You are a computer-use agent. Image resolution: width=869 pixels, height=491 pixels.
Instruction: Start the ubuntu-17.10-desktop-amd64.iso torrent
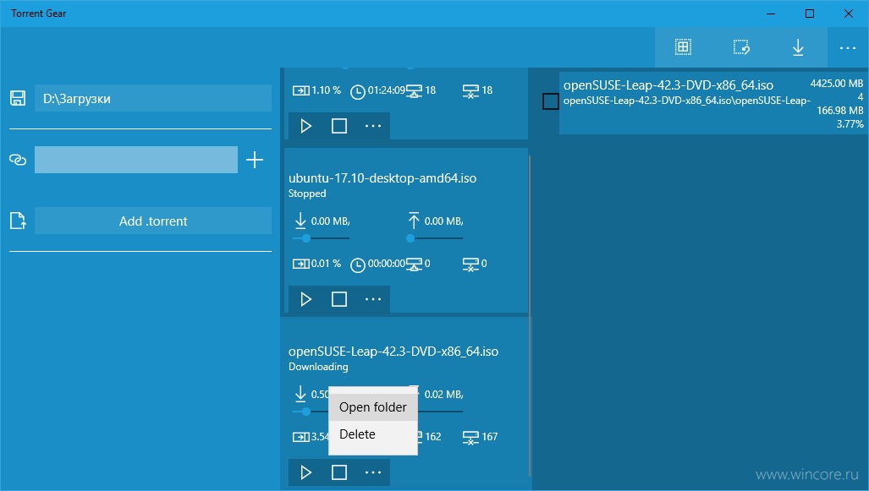point(305,299)
